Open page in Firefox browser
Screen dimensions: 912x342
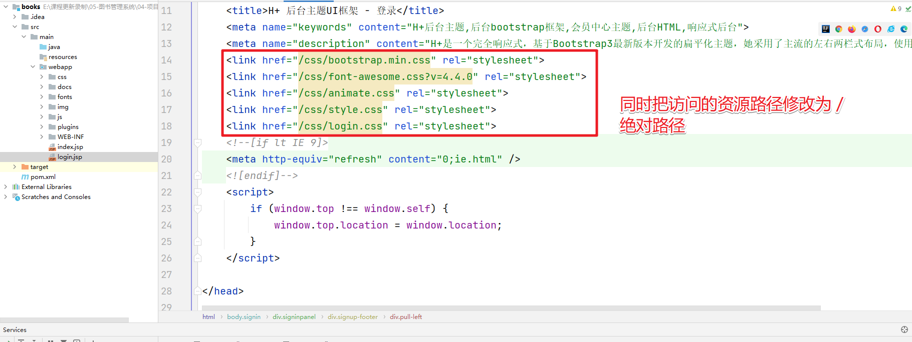[x=852, y=29]
